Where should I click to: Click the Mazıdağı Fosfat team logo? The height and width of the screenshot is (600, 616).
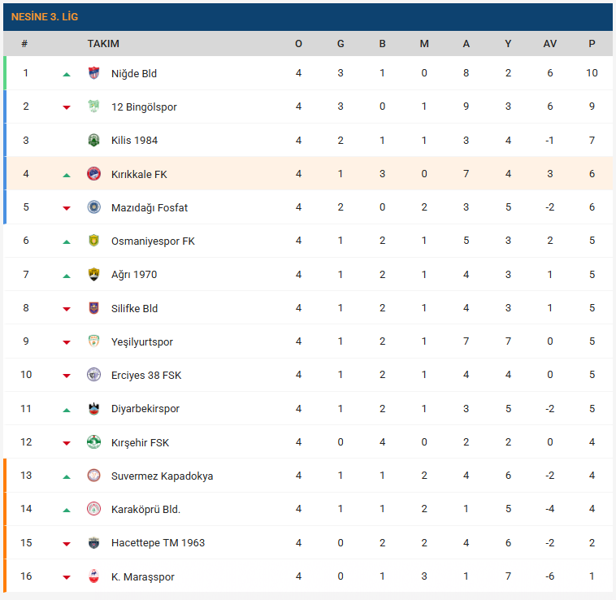(x=93, y=207)
